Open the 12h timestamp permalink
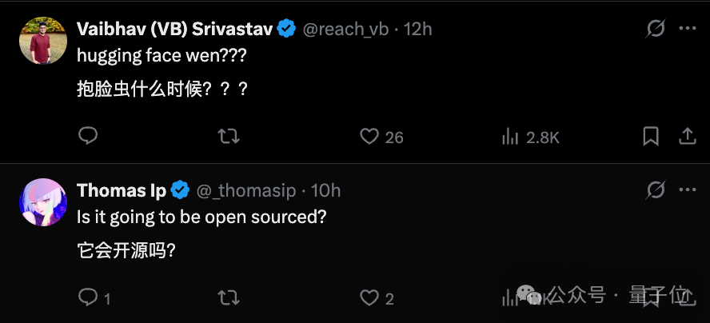 [418, 29]
